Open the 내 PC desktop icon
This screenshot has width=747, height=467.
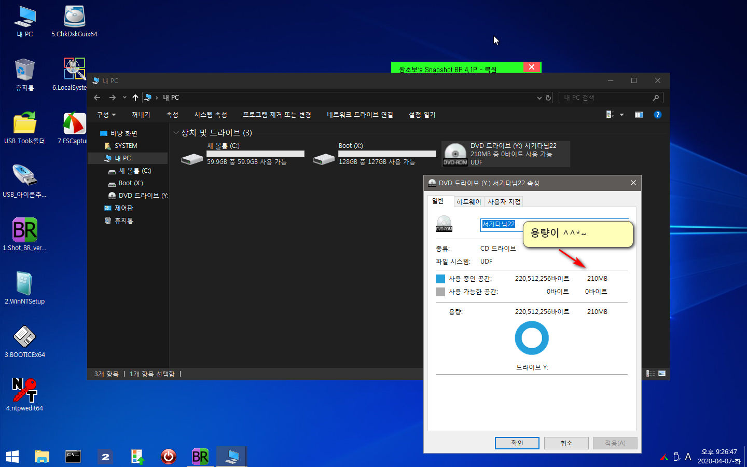(24, 22)
